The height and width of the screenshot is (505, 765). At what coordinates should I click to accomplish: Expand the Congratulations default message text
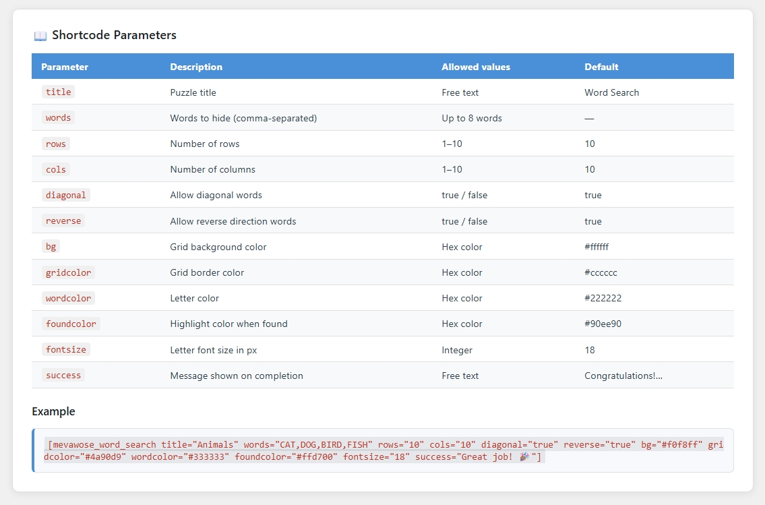point(623,376)
